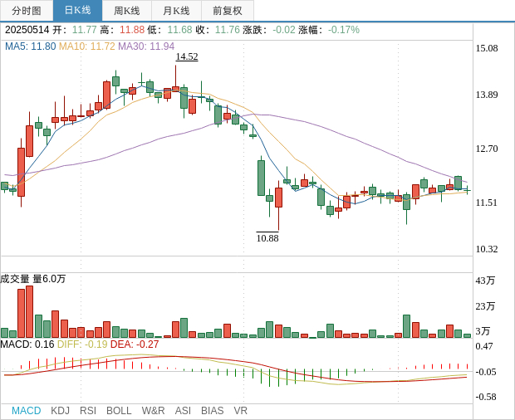Viewport: 515px width, 420px height.
Task: Click the 成交量 量6.0万 label
Action: click(x=33, y=279)
